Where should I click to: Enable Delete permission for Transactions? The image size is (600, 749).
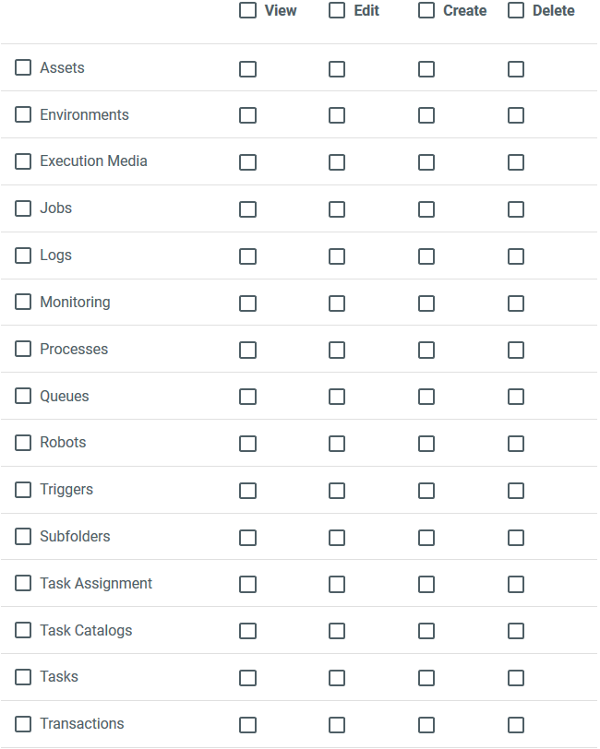point(516,725)
